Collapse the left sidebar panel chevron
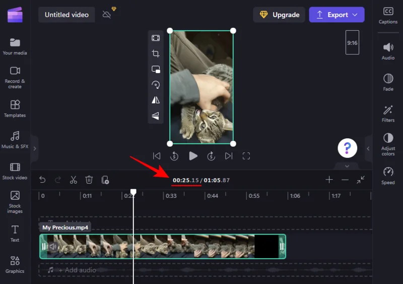This screenshot has width=403, height=284. pyautogui.click(x=35, y=149)
